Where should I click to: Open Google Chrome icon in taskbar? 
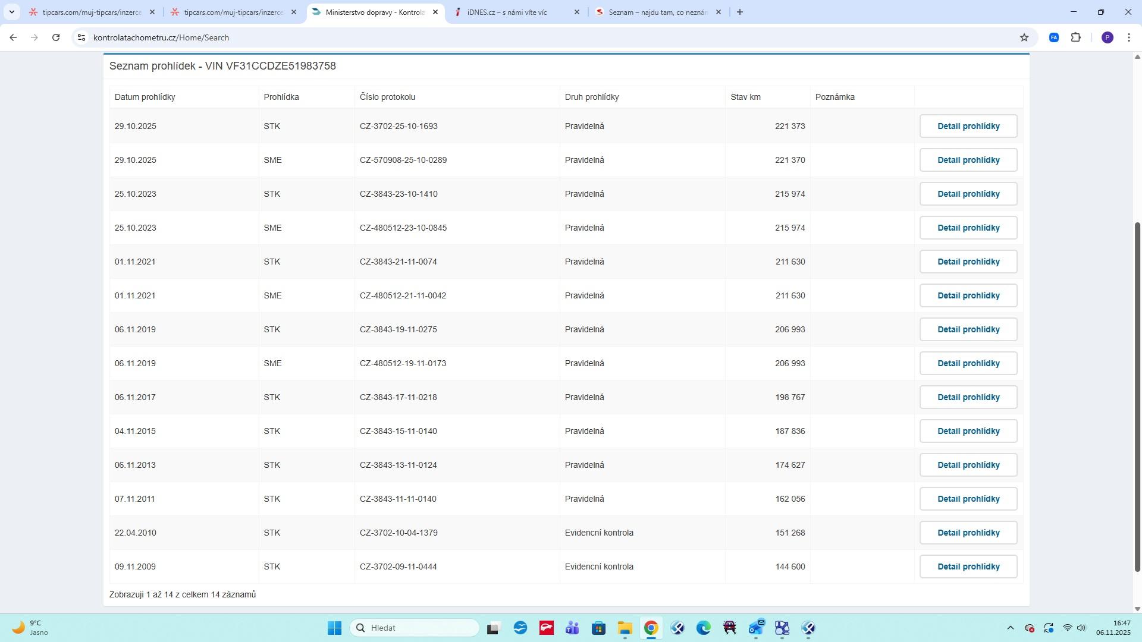click(651, 628)
